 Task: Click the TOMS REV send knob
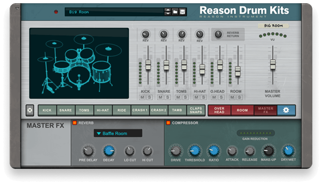click(x=182, y=34)
